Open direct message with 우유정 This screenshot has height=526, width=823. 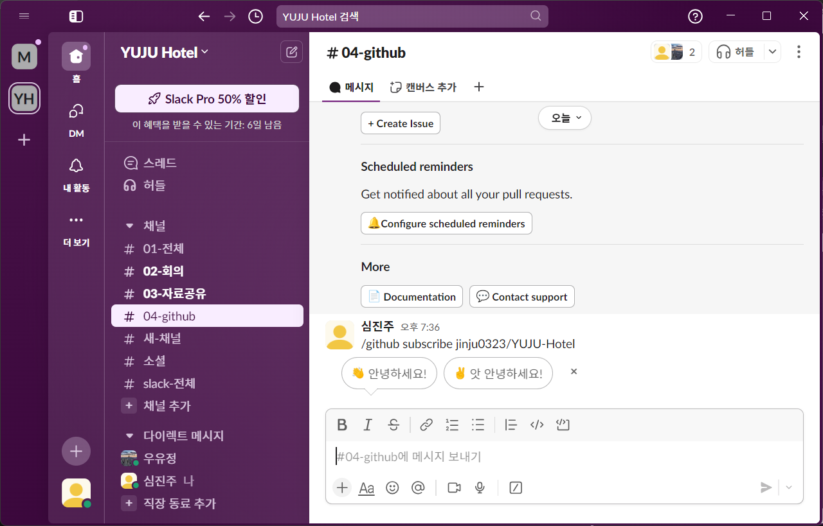[x=207, y=459]
